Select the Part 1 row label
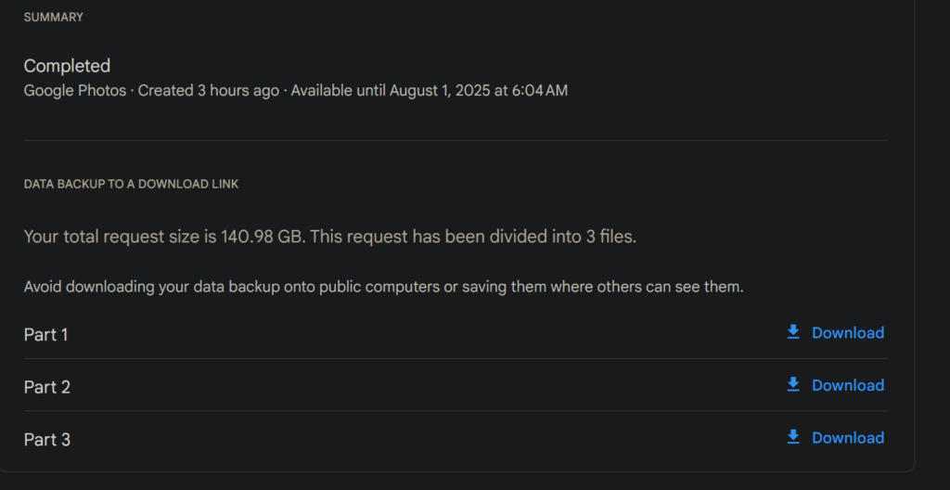The height and width of the screenshot is (490, 950). (x=46, y=335)
